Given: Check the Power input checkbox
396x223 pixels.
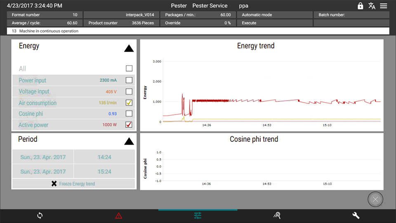Looking at the screenshot, I should point(129,80).
